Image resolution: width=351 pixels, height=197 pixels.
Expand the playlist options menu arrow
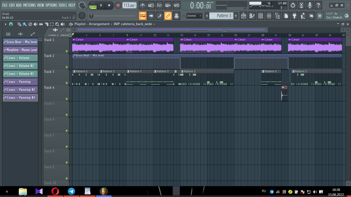5,24
